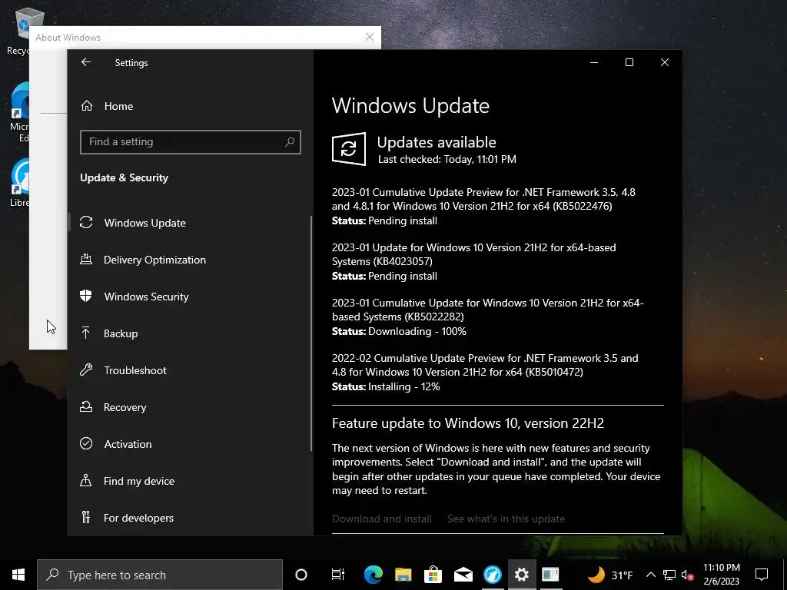Click the Last checked: Today, 11:01 PM text
The height and width of the screenshot is (590, 787).
pyautogui.click(x=447, y=160)
